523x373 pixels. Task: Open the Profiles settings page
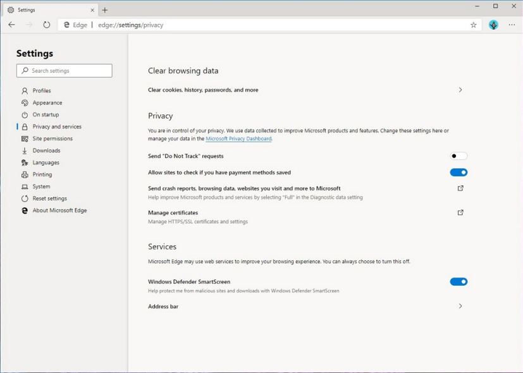pyautogui.click(x=42, y=90)
